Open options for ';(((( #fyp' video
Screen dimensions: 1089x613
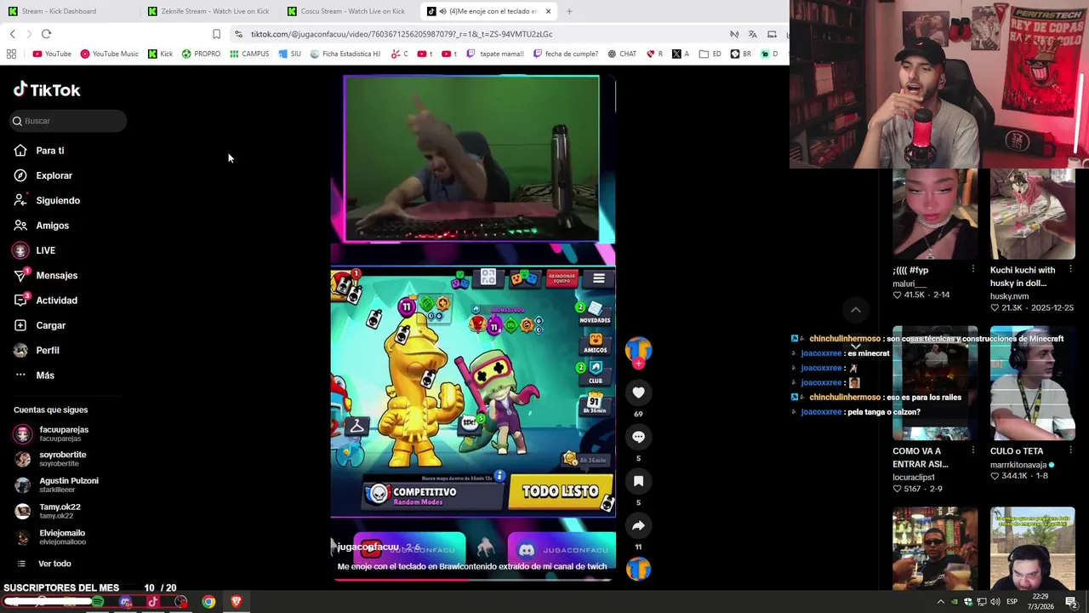click(972, 269)
